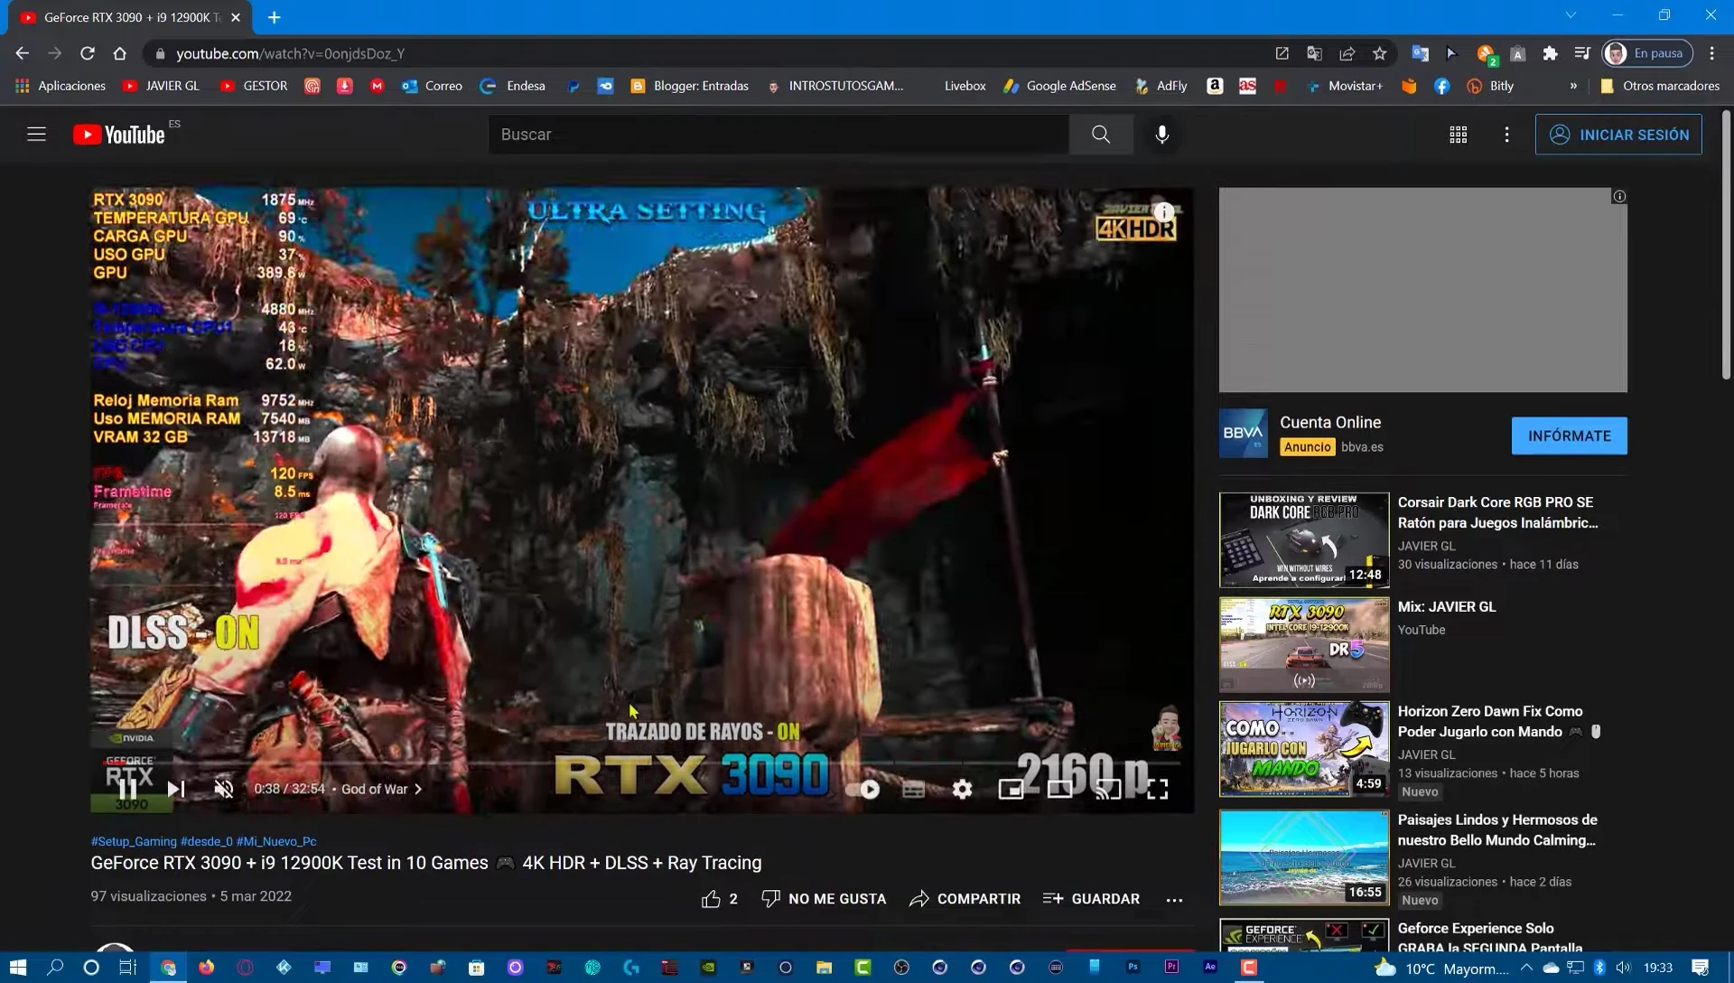The image size is (1734, 983).
Task: Go back with the browser back arrow
Action: (x=23, y=53)
